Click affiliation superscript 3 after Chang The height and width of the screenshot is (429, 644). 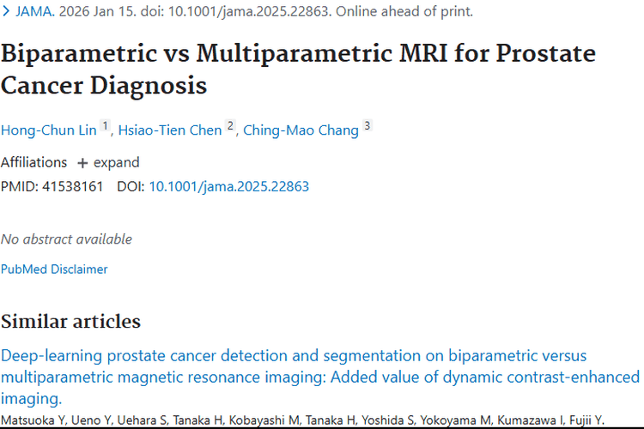pyautogui.click(x=367, y=126)
